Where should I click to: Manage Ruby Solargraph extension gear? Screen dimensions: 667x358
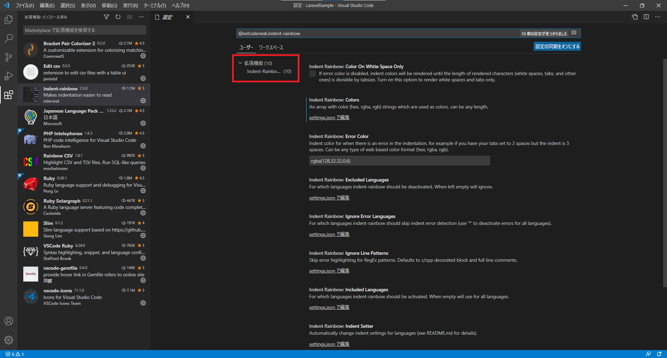point(143,213)
